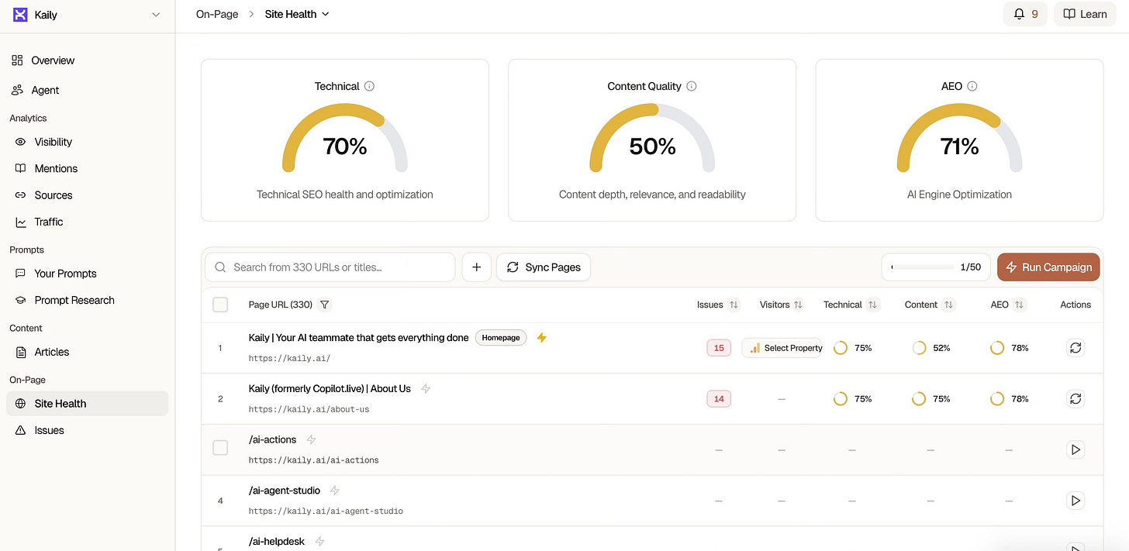This screenshot has width=1129, height=551.
Task: Click the Technical info icon
Action: (x=369, y=86)
